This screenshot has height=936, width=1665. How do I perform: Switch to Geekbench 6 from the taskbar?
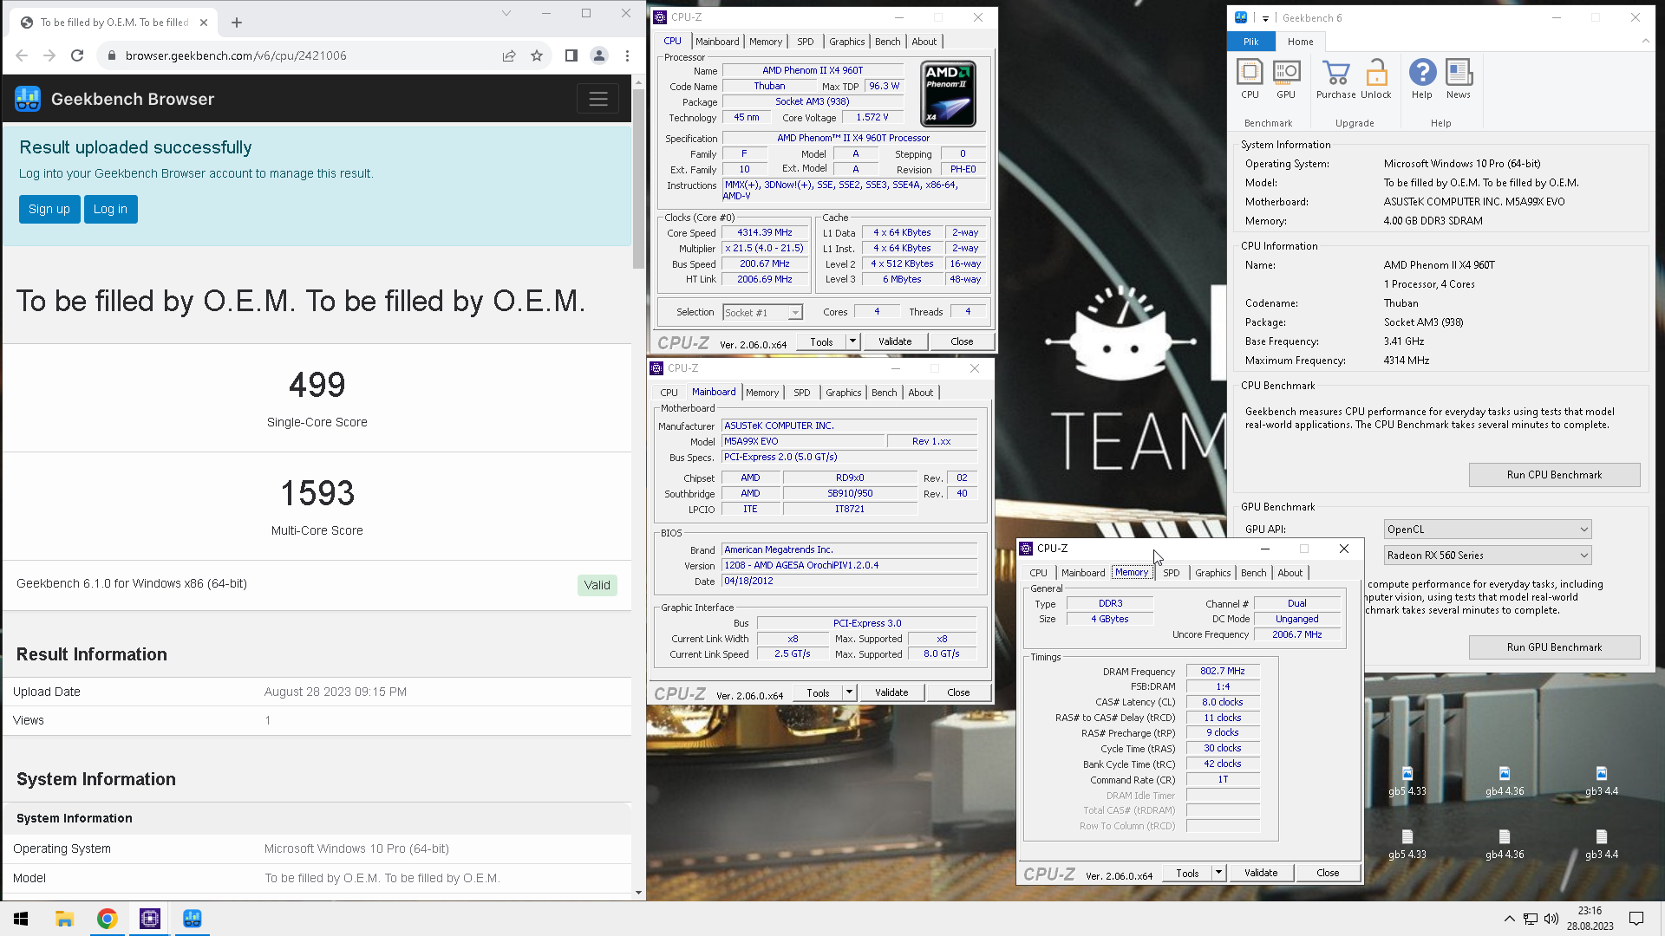click(192, 919)
